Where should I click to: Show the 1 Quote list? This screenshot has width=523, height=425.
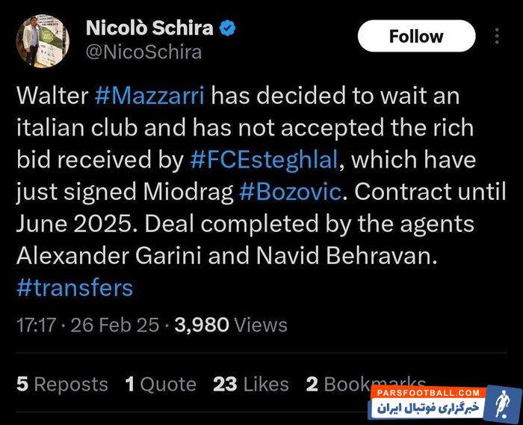pyautogui.click(x=161, y=384)
